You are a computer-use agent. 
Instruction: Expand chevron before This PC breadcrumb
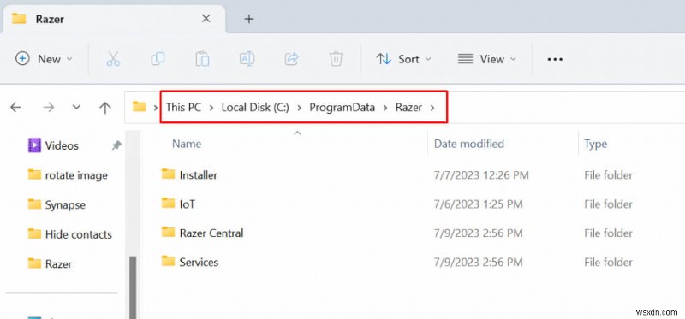click(156, 108)
